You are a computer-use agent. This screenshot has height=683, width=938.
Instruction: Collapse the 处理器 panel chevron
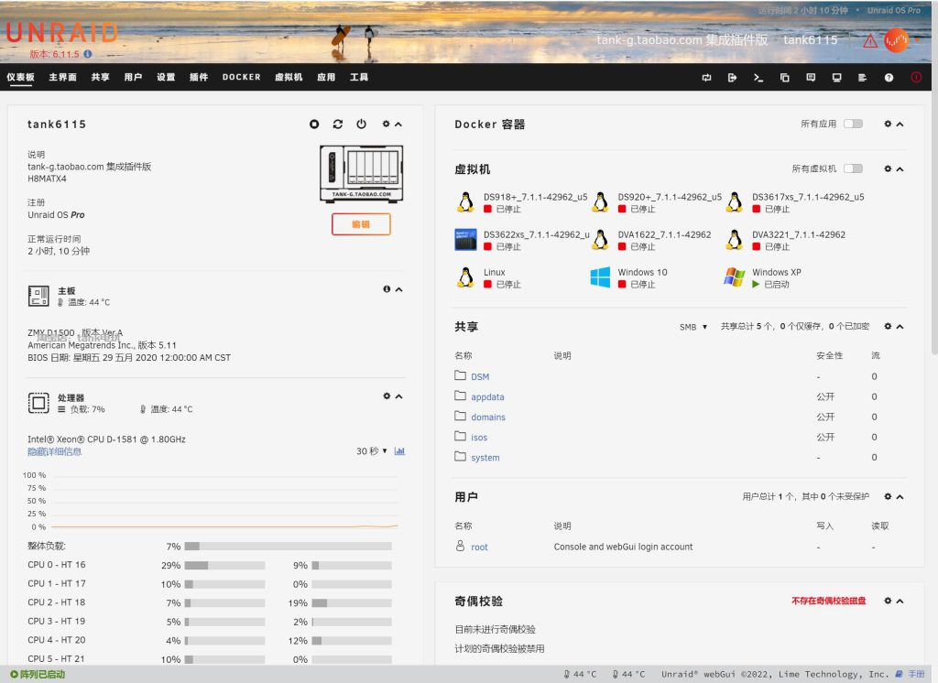coord(399,396)
